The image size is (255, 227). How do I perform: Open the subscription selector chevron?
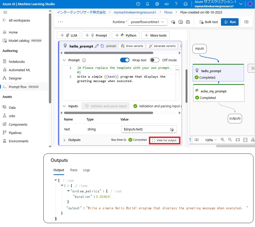(241, 4)
